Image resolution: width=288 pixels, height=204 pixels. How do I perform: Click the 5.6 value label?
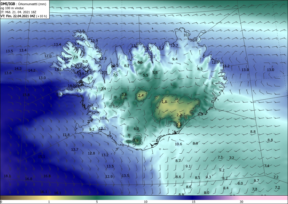(x=155, y=73)
